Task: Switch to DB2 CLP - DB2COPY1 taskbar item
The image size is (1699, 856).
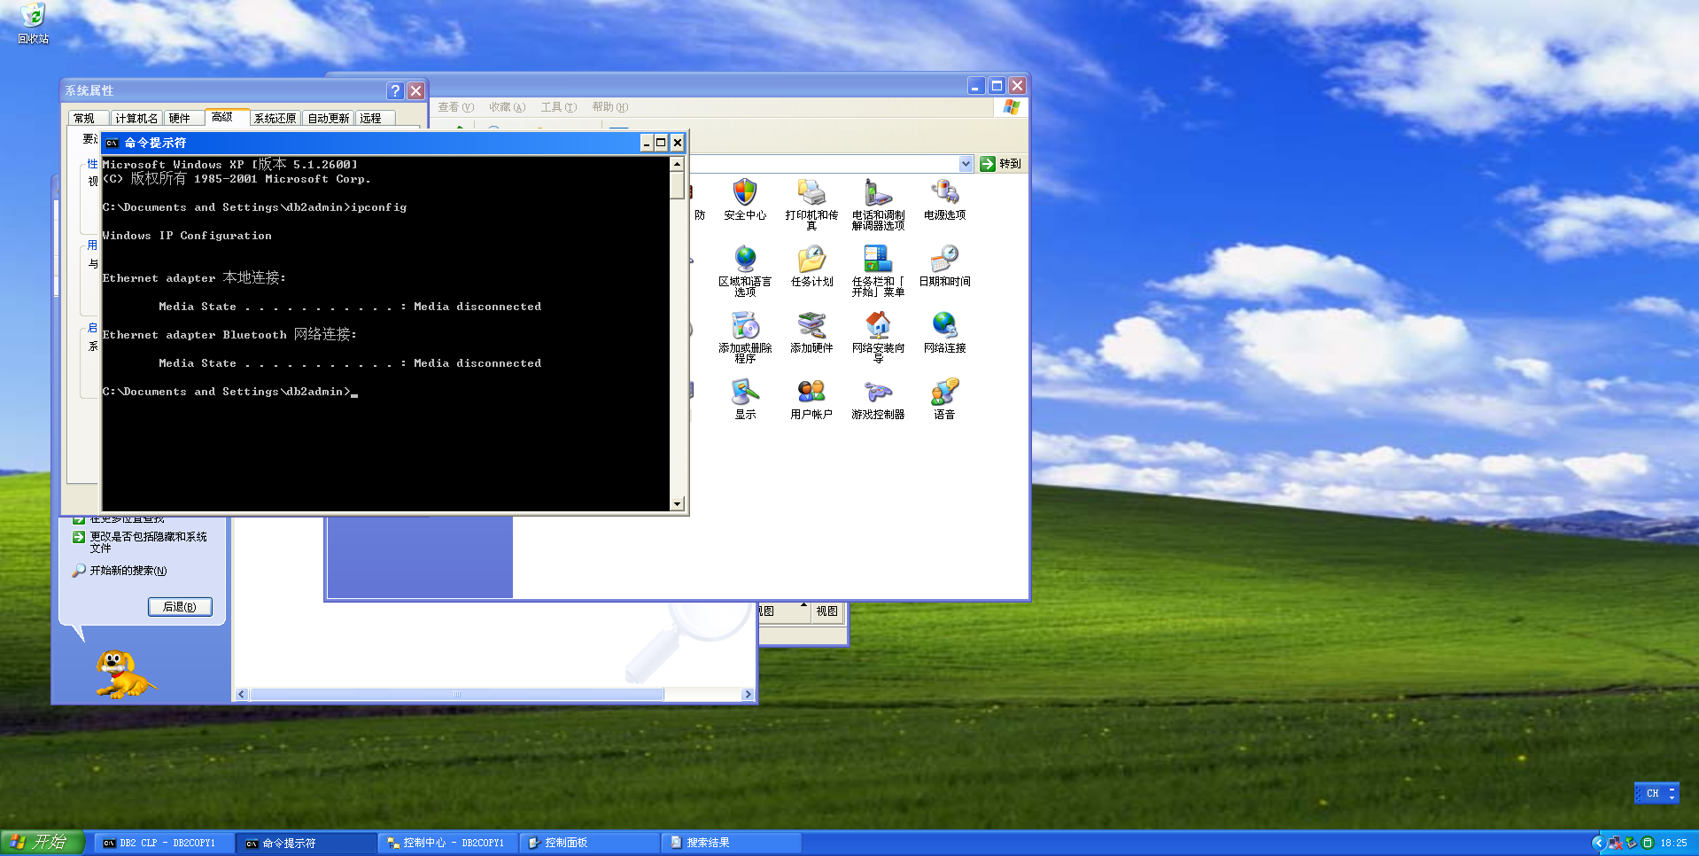Action: pos(165,843)
